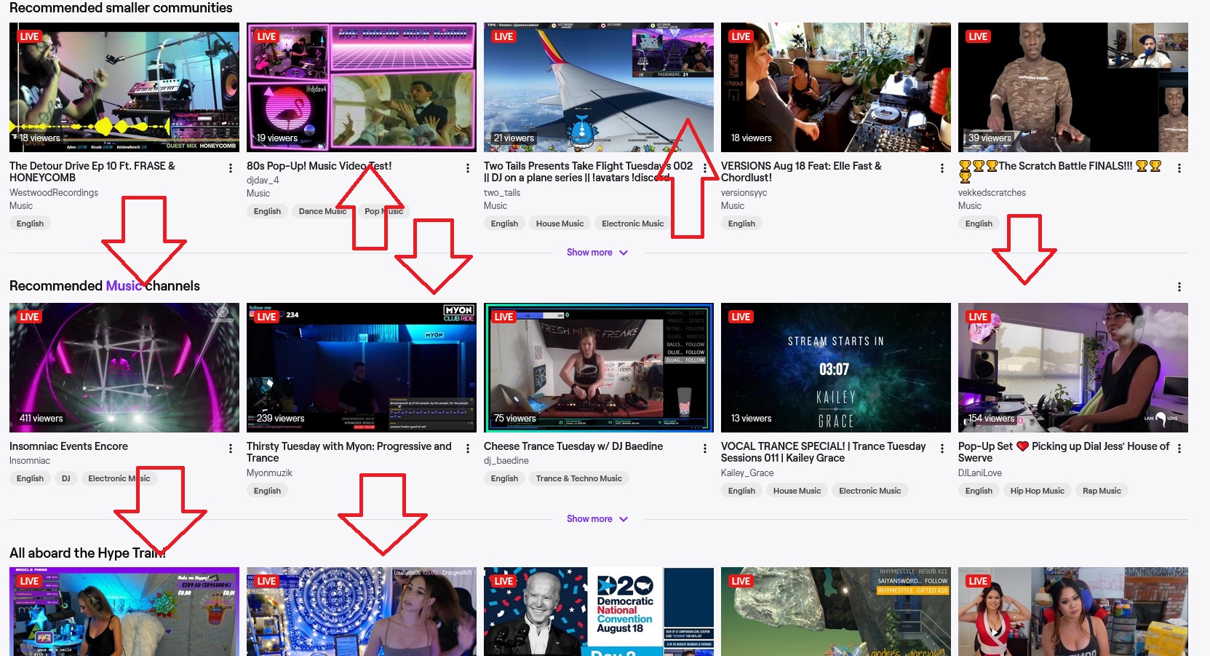Open Thirsty Tuesday with Myon stream title
Viewport: 1210px width, 656px height.
tap(349, 452)
